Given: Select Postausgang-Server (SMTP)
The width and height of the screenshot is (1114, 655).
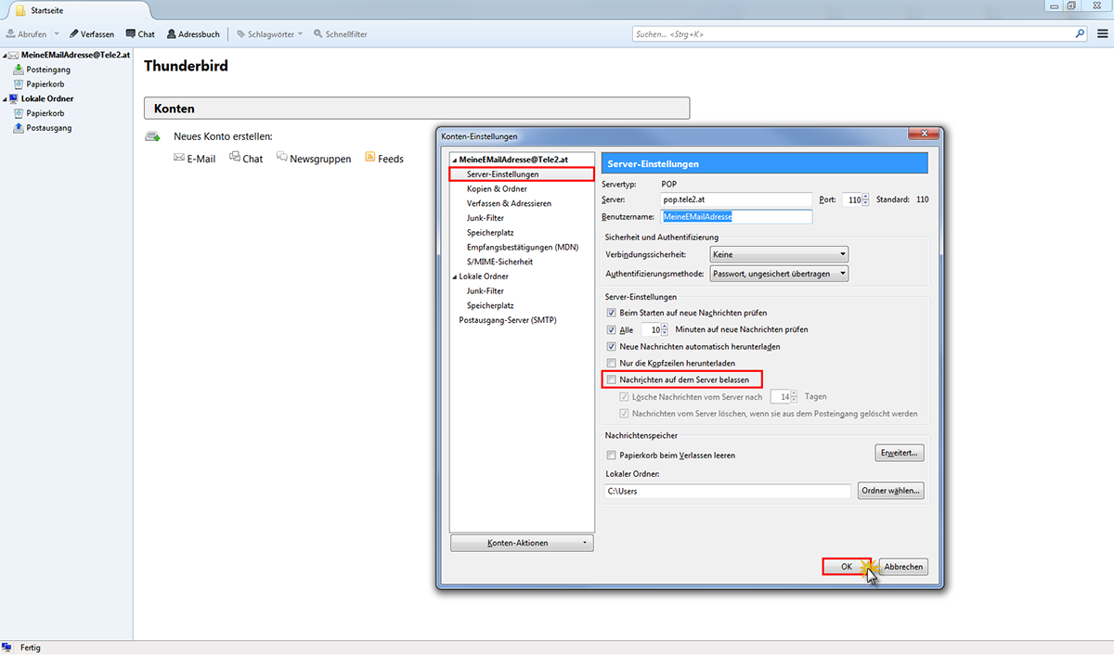Looking at the screenshot, I should coord(507,320).
